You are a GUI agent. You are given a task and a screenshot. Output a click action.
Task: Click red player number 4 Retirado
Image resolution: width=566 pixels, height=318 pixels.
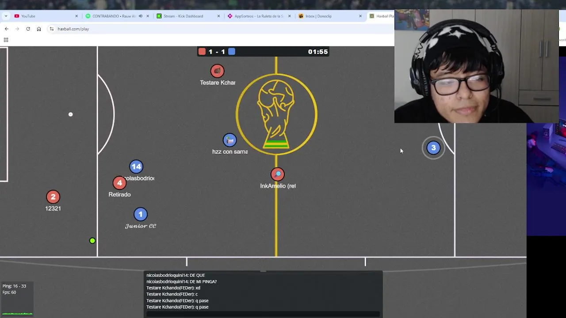click(x=119, y=183)
